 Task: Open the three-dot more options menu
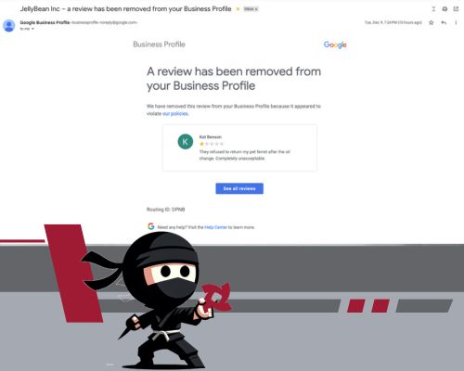pos(456,22)
